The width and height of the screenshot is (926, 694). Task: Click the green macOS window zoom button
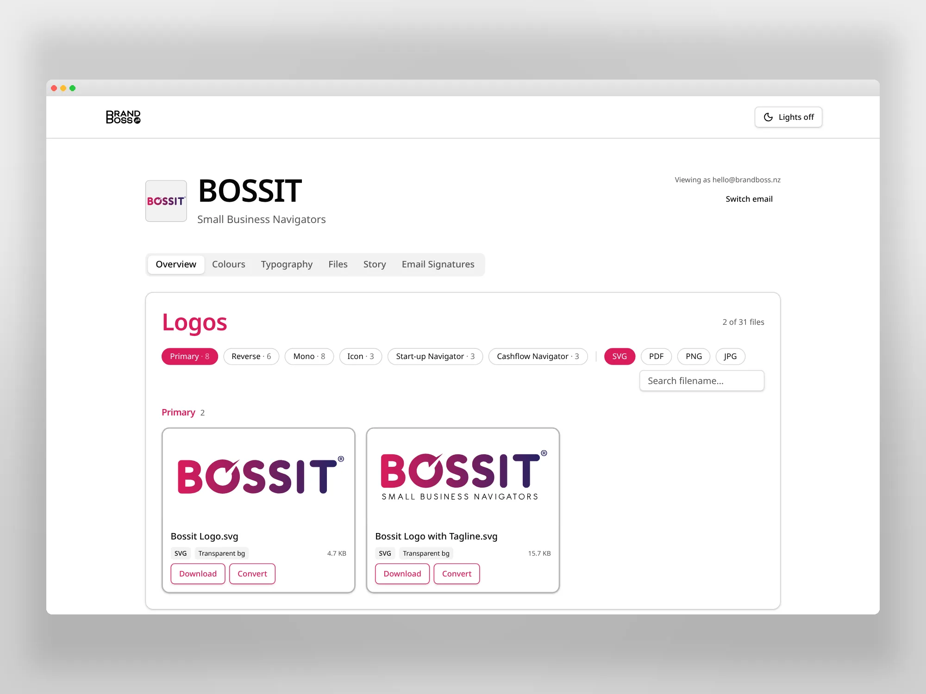tap(73, 88)
